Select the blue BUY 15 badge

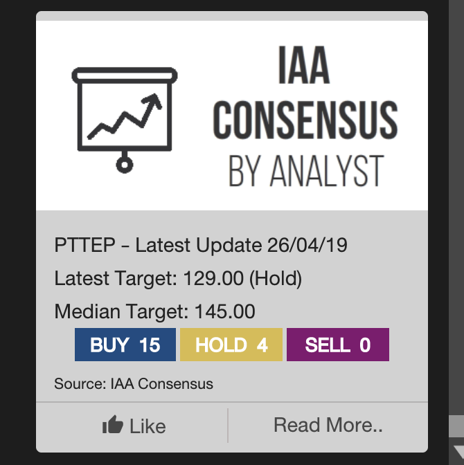click(x=125, y=345)
